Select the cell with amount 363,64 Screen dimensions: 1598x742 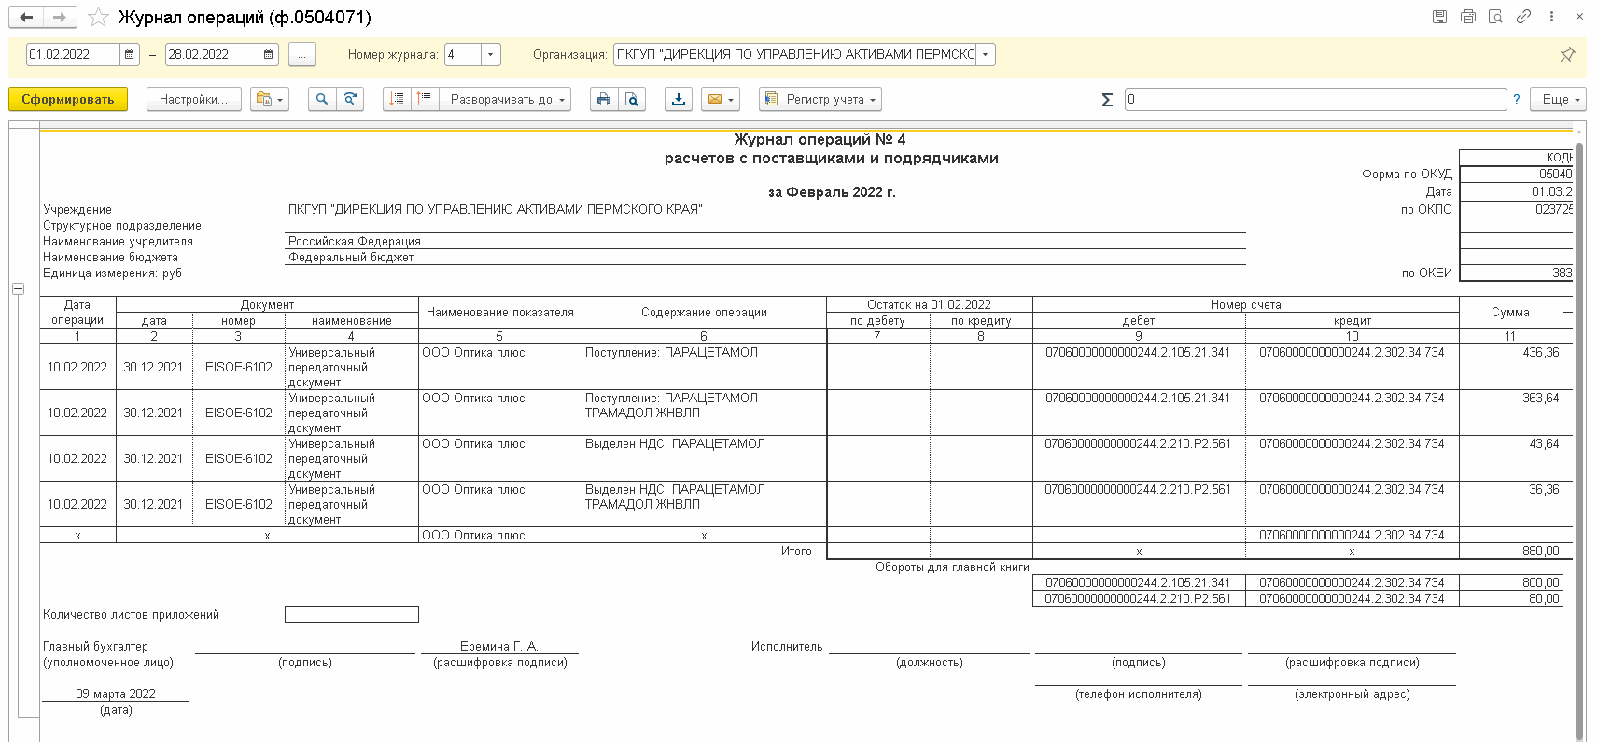coord(1510,413)
